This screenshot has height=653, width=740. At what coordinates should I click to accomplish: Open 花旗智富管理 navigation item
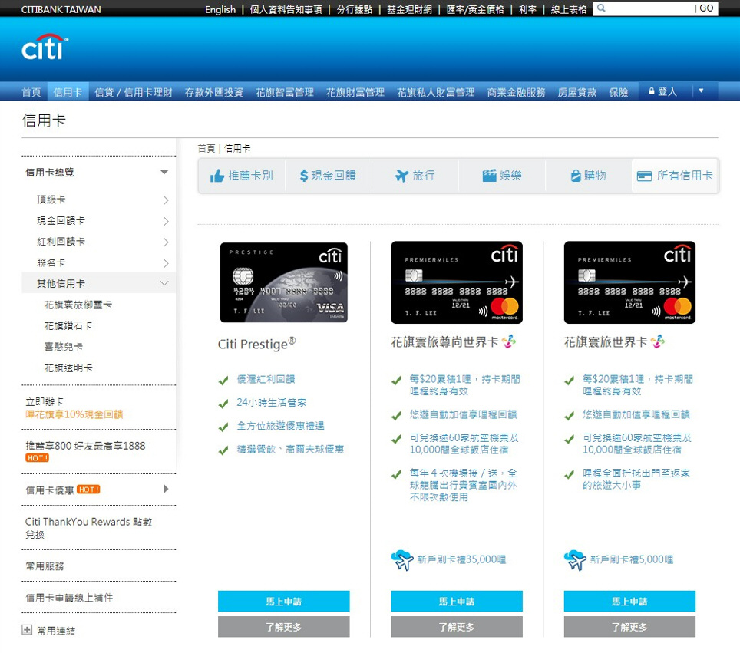pyautogui.click(x=285, y=92)
